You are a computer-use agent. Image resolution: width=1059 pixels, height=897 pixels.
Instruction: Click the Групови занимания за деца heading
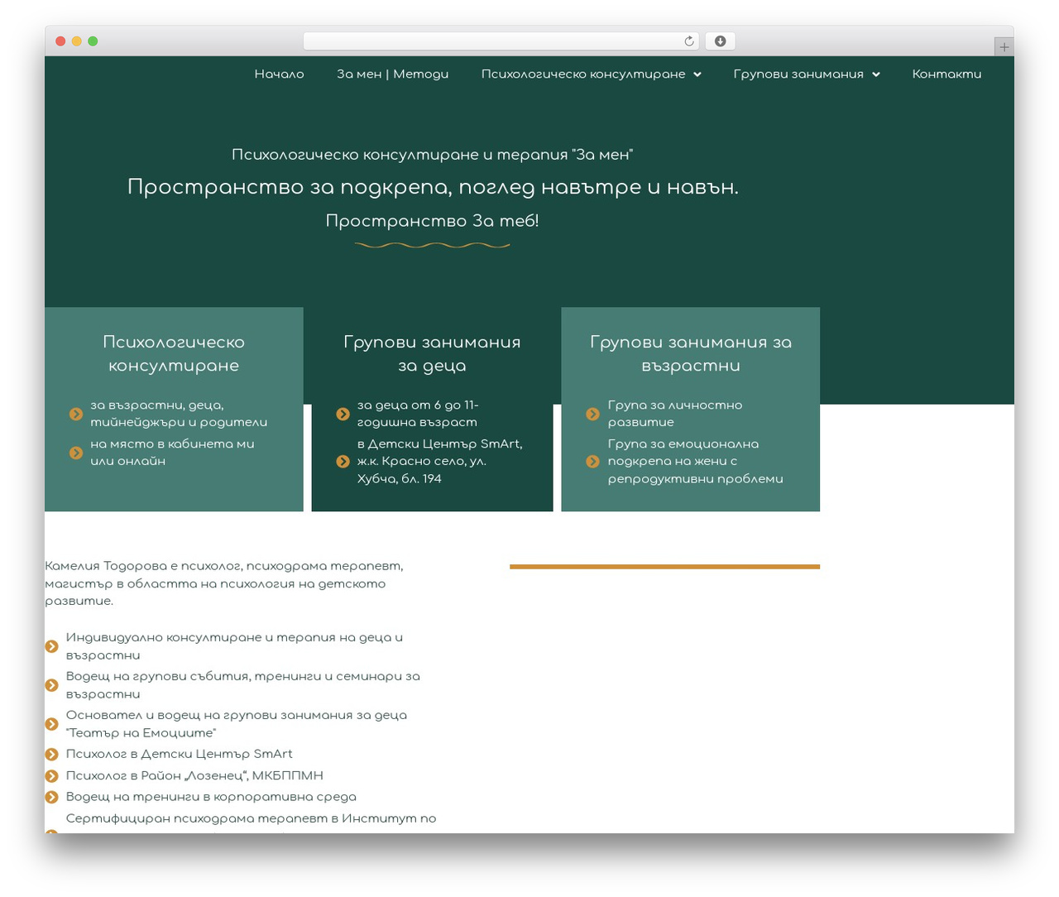coord(432,353)
